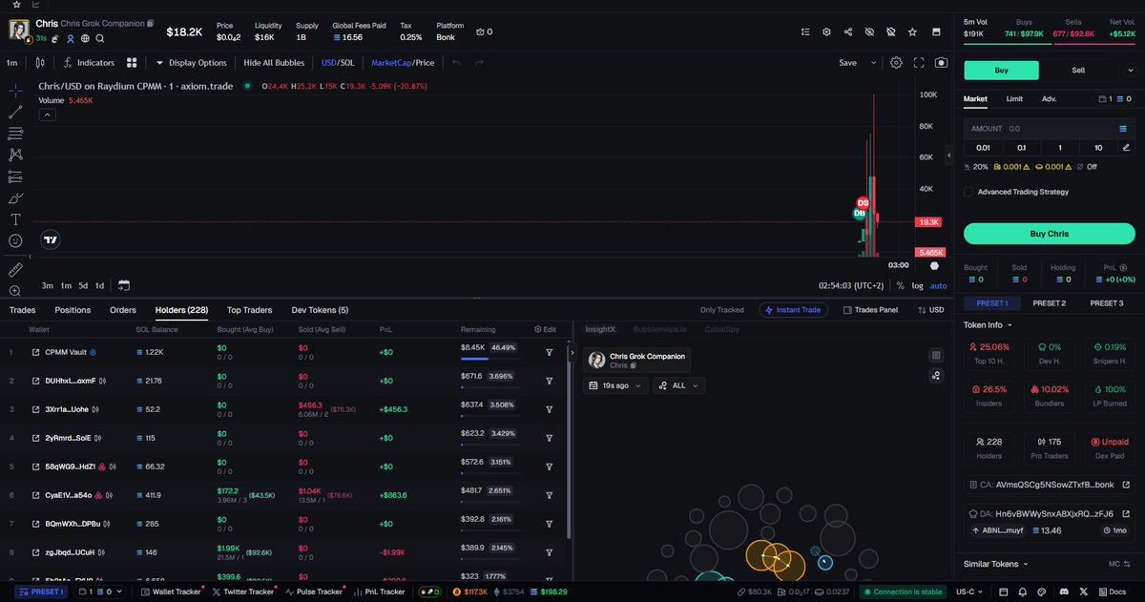
Task: Switch to Trades tab
Action: (23, 310)
